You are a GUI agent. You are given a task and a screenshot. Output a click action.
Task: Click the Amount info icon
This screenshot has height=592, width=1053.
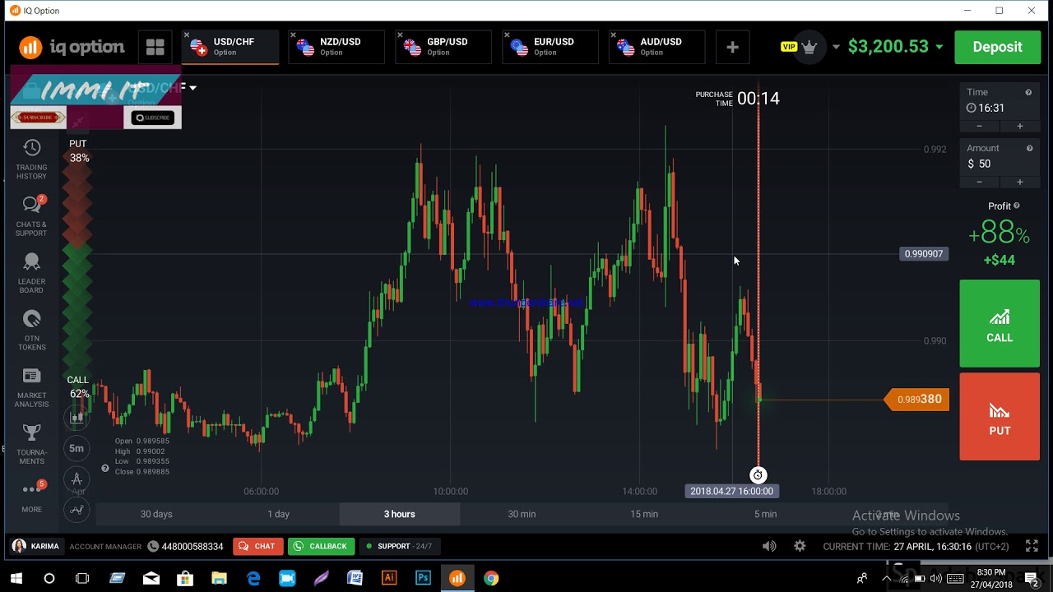click(x=1029, y=148)
